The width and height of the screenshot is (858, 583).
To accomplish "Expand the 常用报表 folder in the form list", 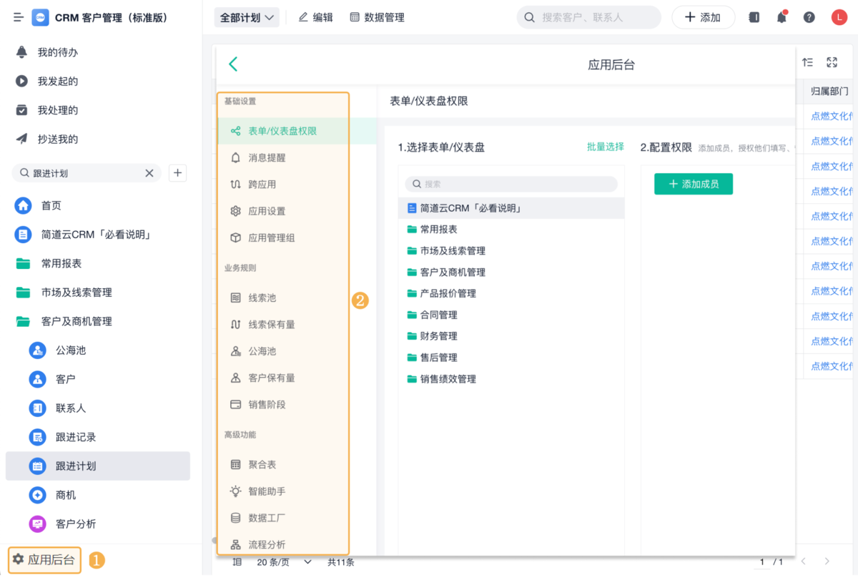I will click(x=438, y=230).
